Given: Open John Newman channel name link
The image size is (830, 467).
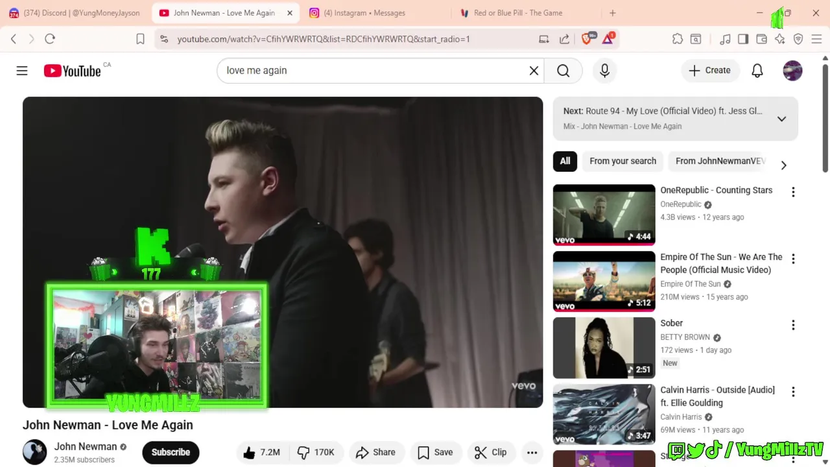Looking at the screenshot, I should click(x=85, y=446).
